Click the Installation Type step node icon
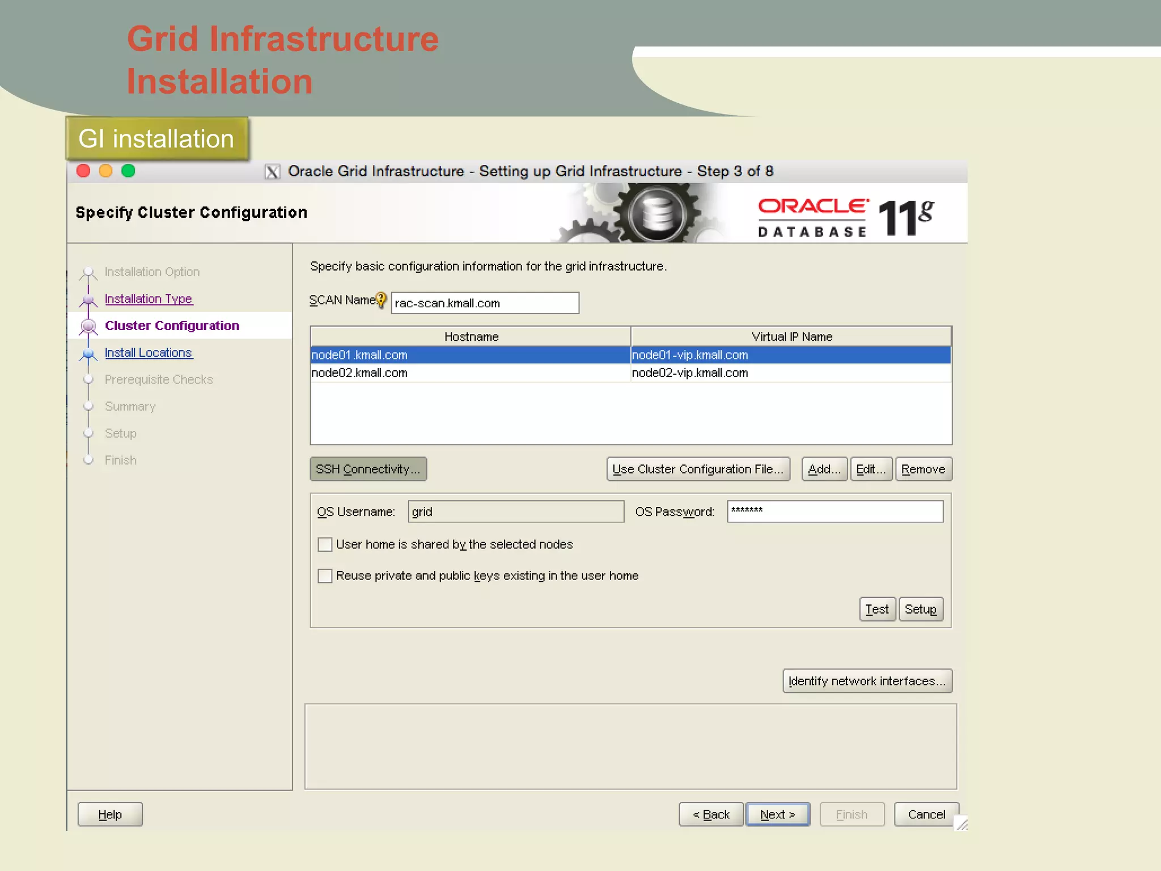Screen dimensions: 1161x871 [88, 299]
